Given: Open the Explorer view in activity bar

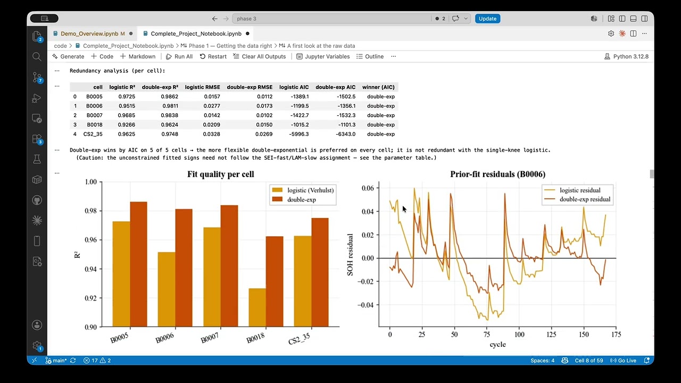Looking at the screenshot, I should (x=37, y=36).
